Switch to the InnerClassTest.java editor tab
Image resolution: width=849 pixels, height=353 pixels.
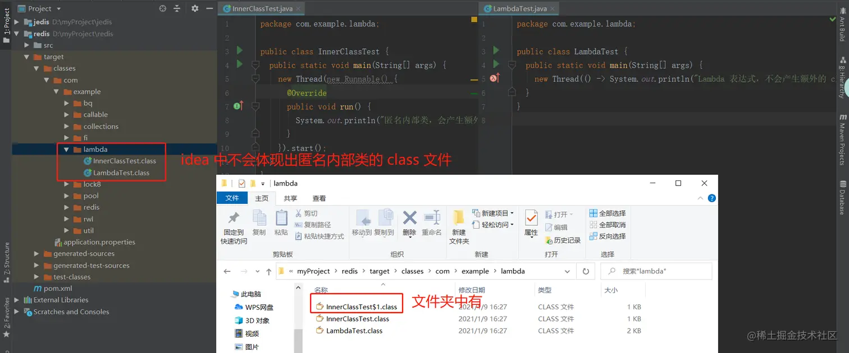click(x=262, y=9)
